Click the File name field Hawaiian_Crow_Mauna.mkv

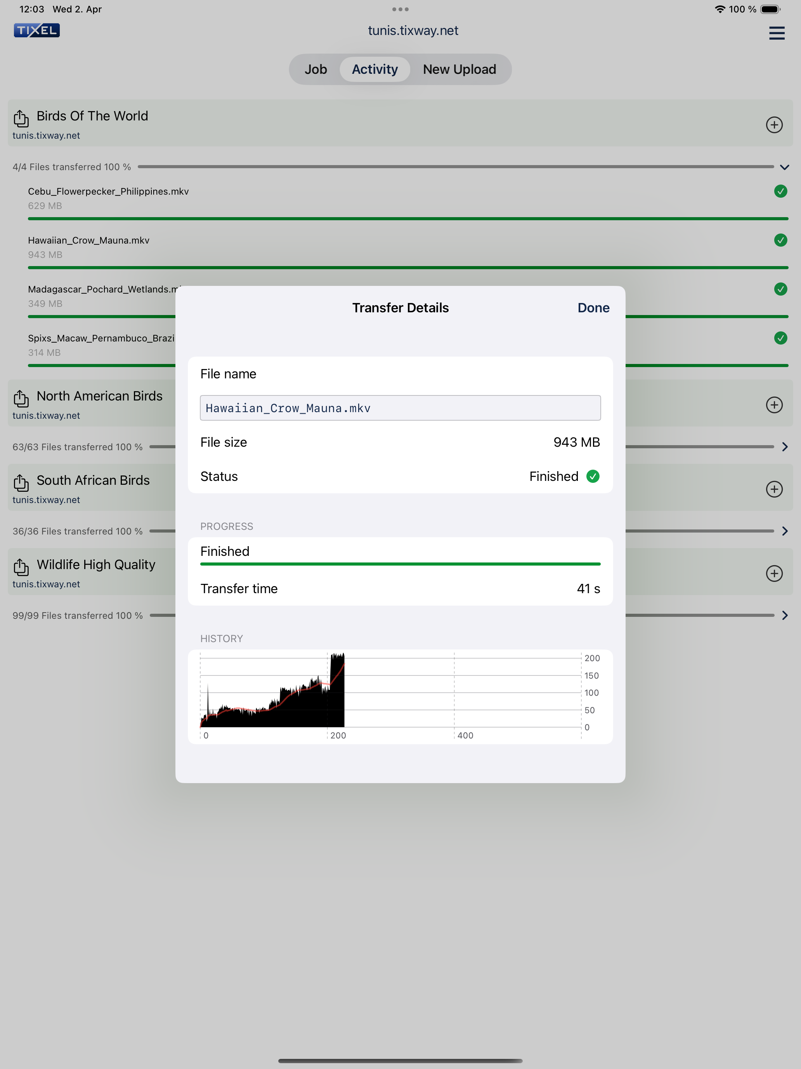coord(400,408)
